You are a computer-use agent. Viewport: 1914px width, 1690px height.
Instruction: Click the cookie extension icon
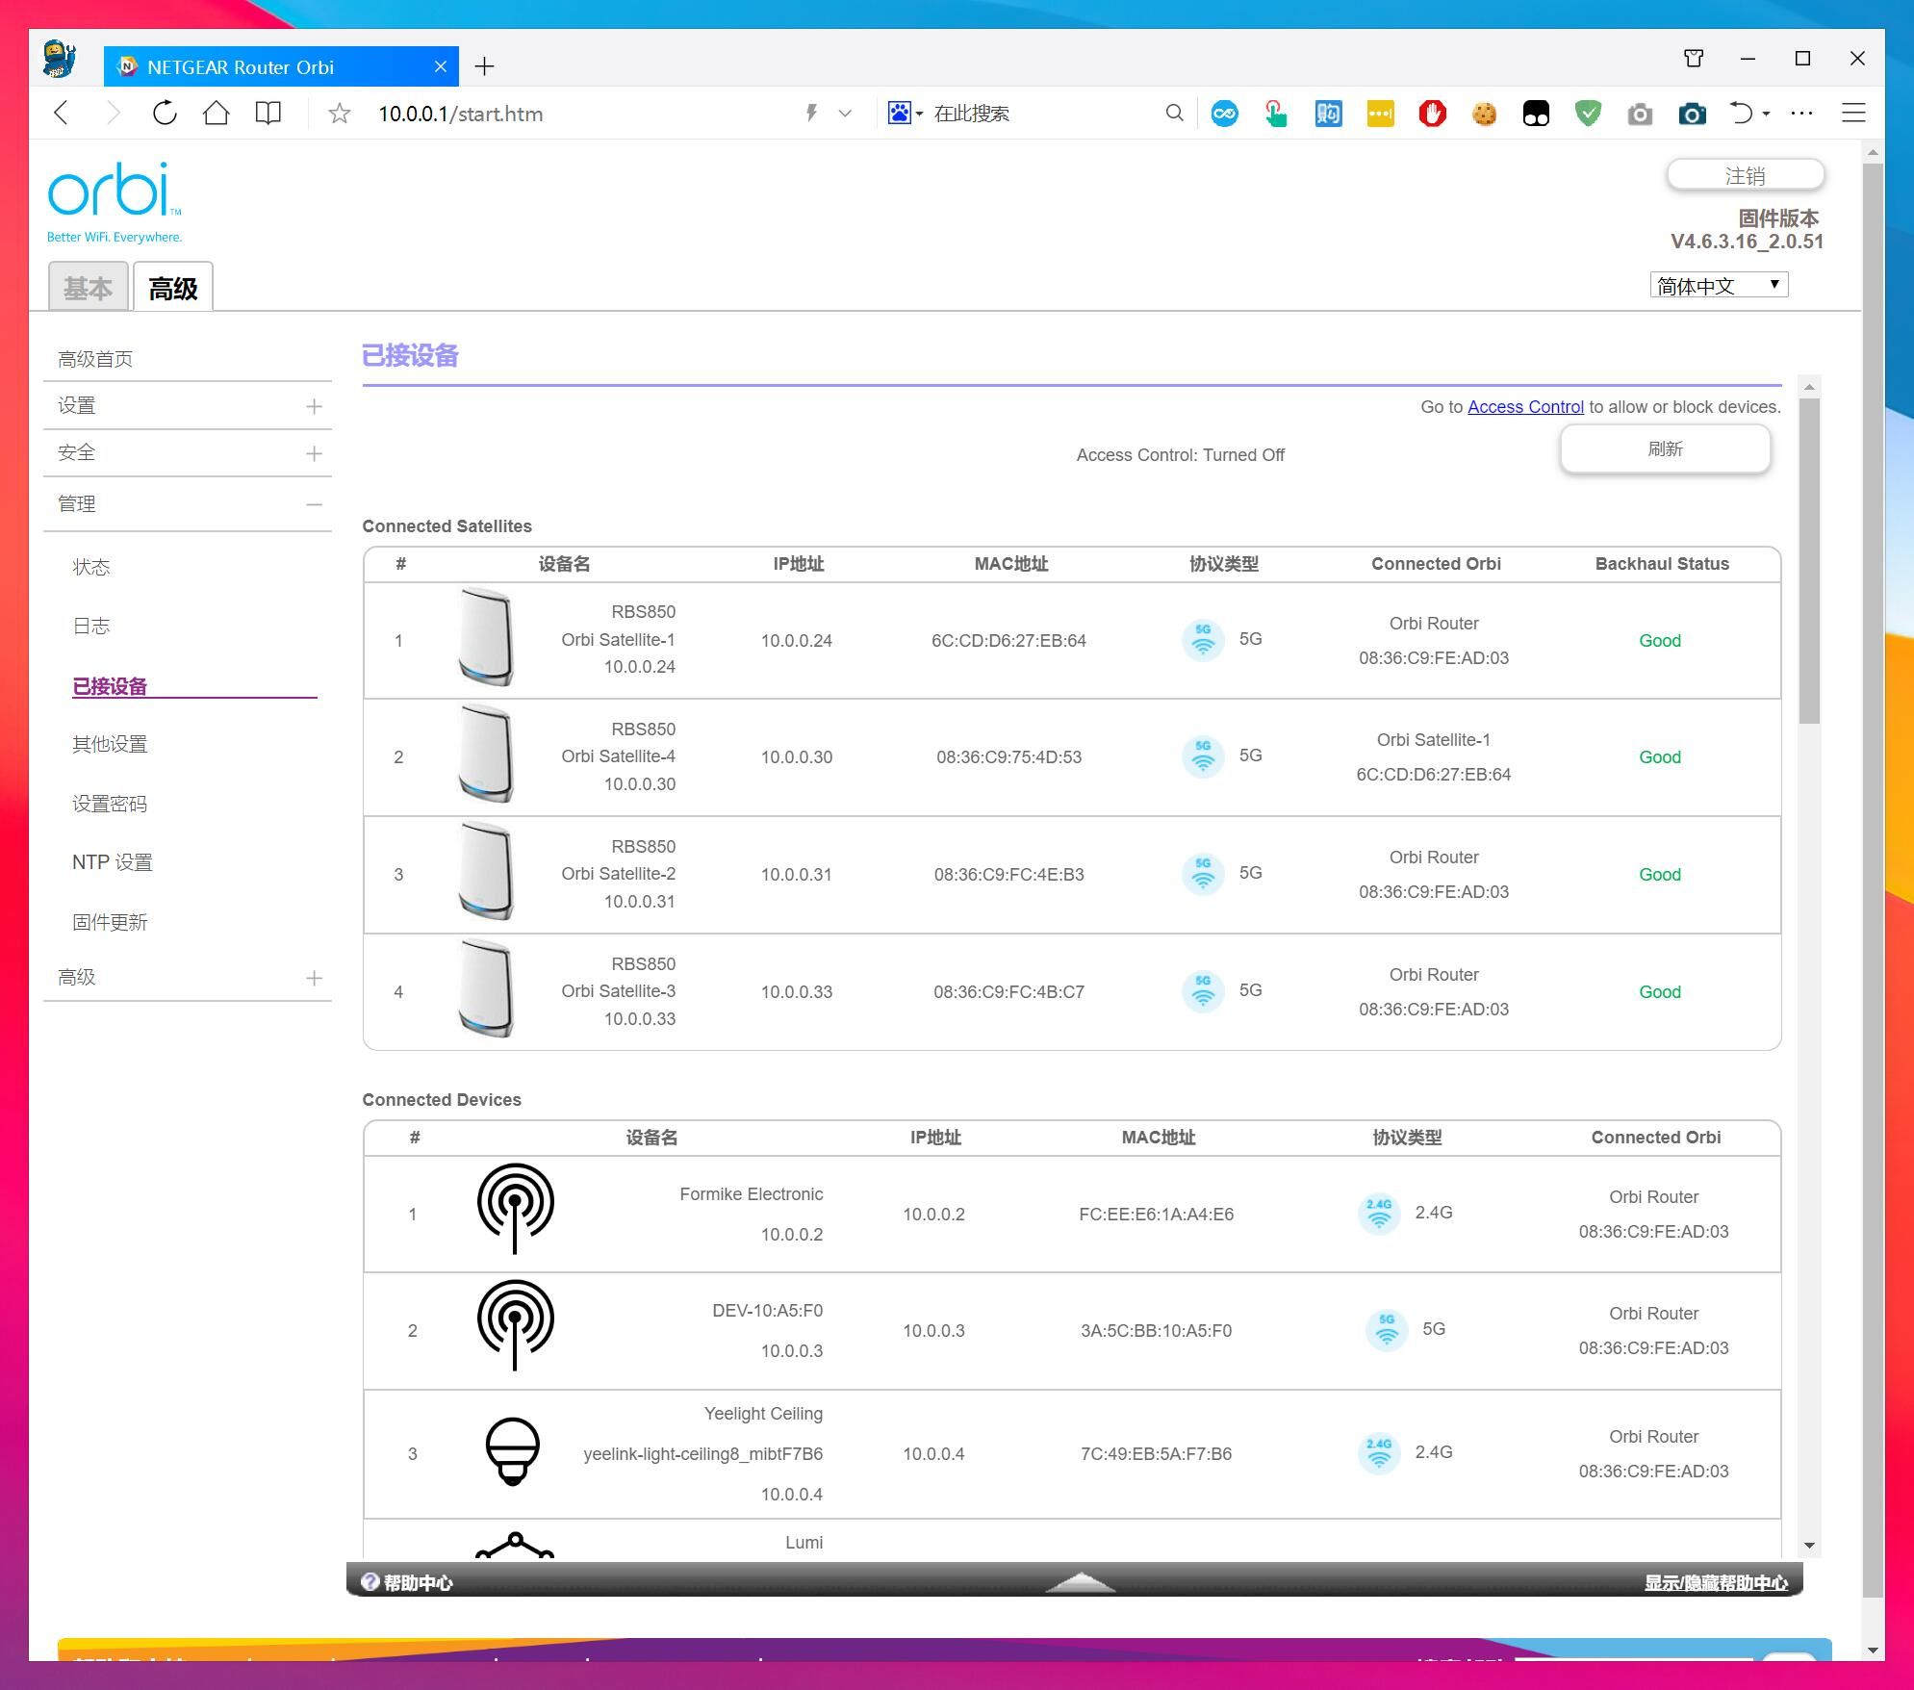[x=1484, y=114]
